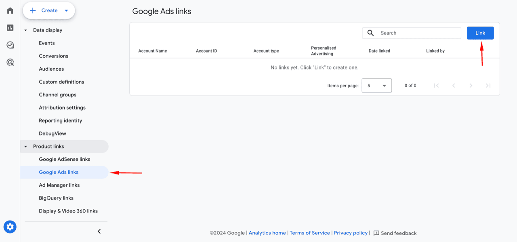Open Google AdSense links
Viewport: 517px width, 242px height.
tap(65, 160)
